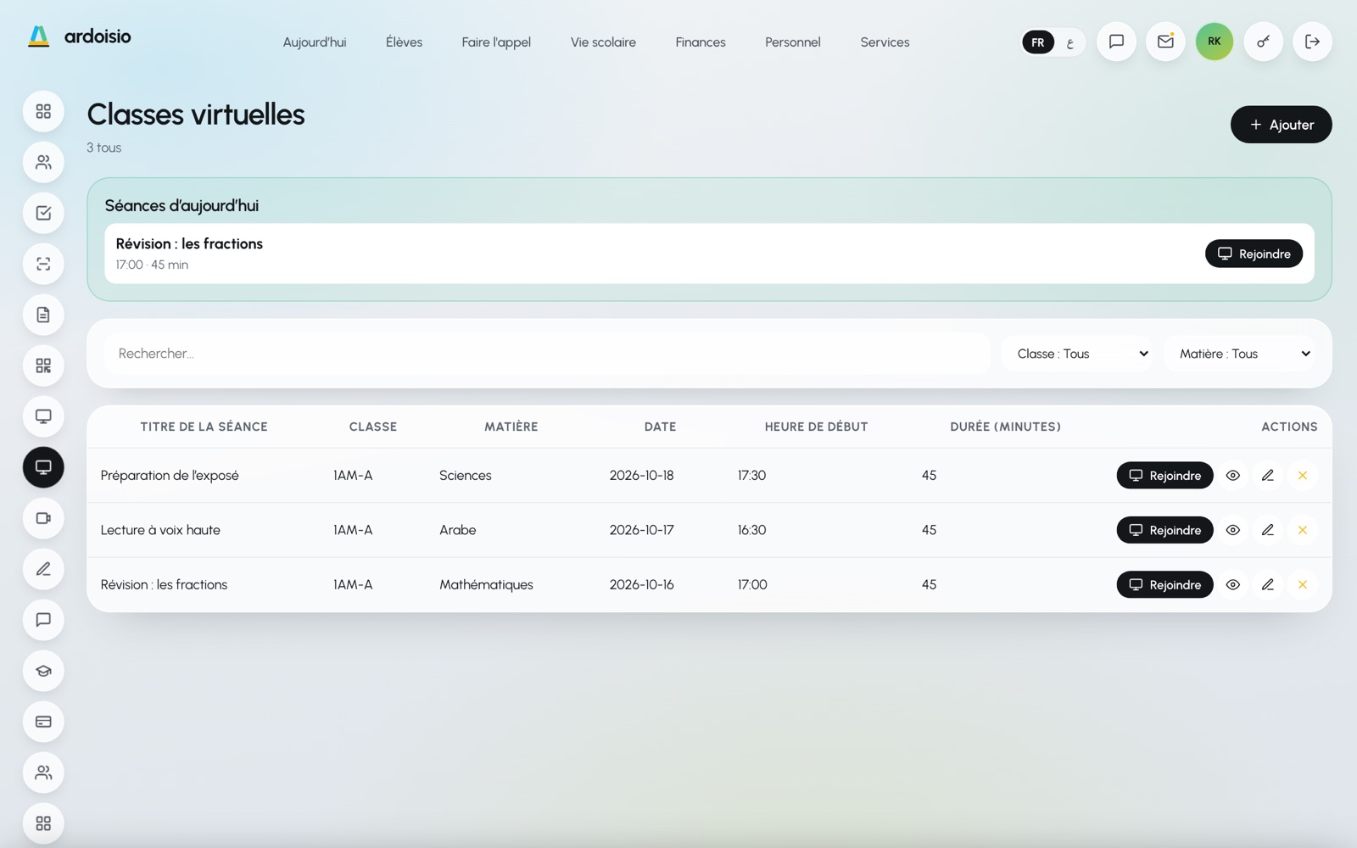The width and height of the screenshot is (1357, 848).
Task: Select the active virtual classes monitor icon
Action: coord(43,467)
